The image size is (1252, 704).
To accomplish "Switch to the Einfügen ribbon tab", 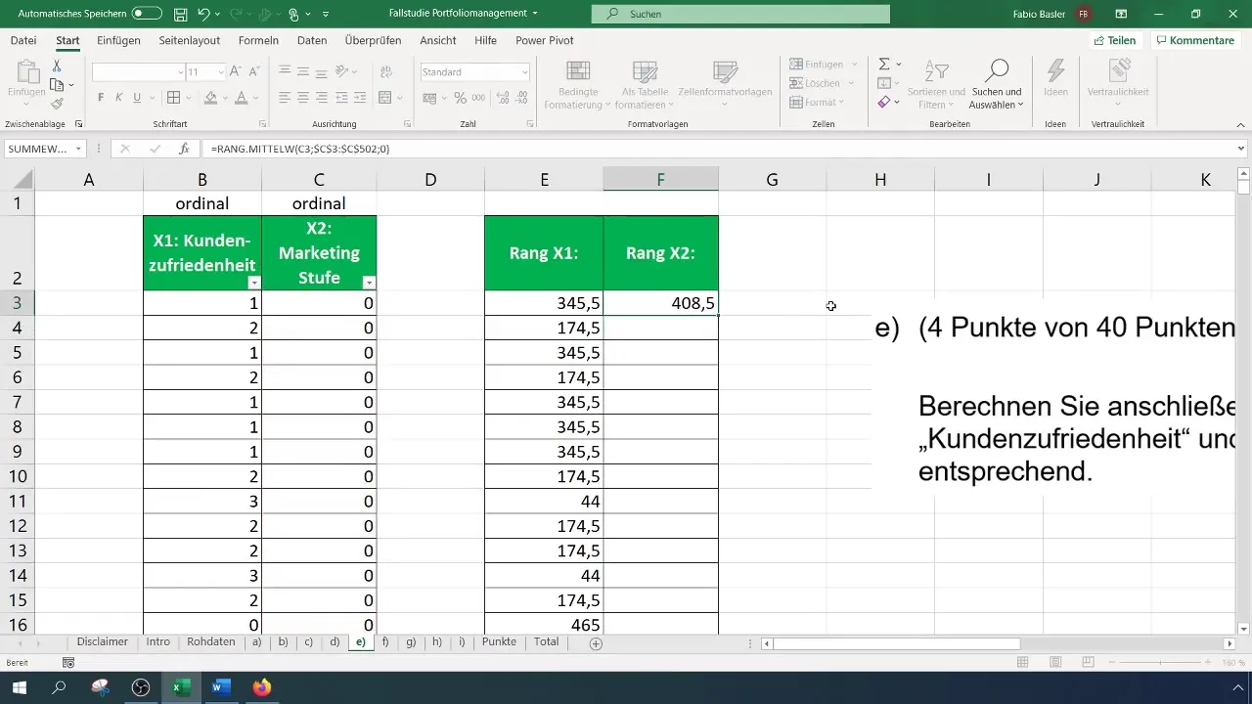I will (118, 40).
